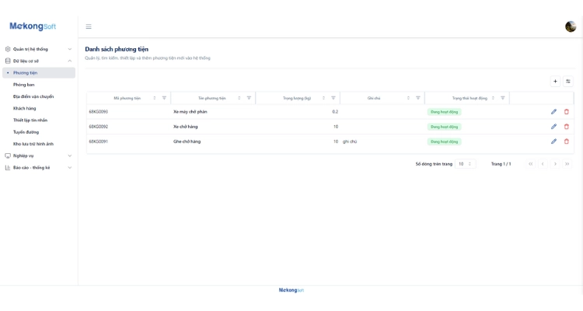This screenshot has width=583, height=311.
Task: Open the table column settings icon
Action: click(568, 81)
